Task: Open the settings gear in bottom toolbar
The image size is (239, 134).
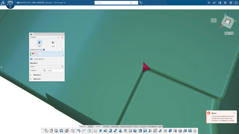Action: coord(73,131)
